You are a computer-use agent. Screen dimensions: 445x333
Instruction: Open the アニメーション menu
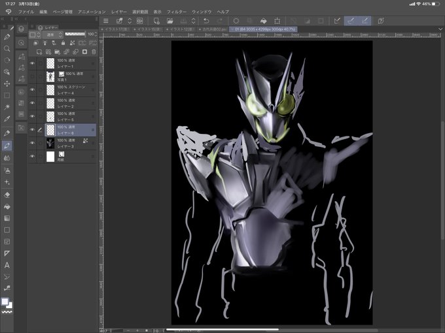92,12
